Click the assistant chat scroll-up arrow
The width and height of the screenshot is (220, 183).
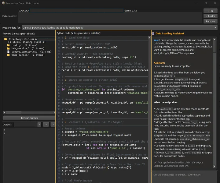pos(214,40)
